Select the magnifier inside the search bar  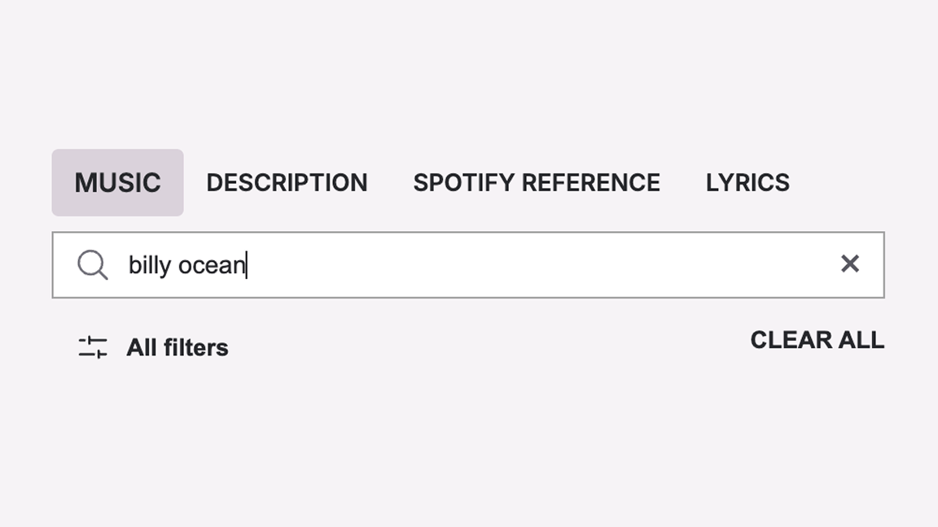[92, 264]
